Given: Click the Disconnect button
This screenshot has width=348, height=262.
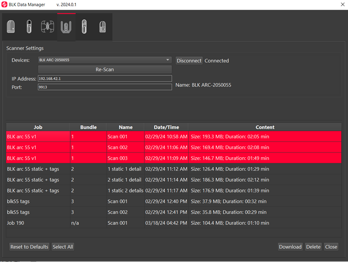Looking at the screenshot, I should [x=189, y=61].
